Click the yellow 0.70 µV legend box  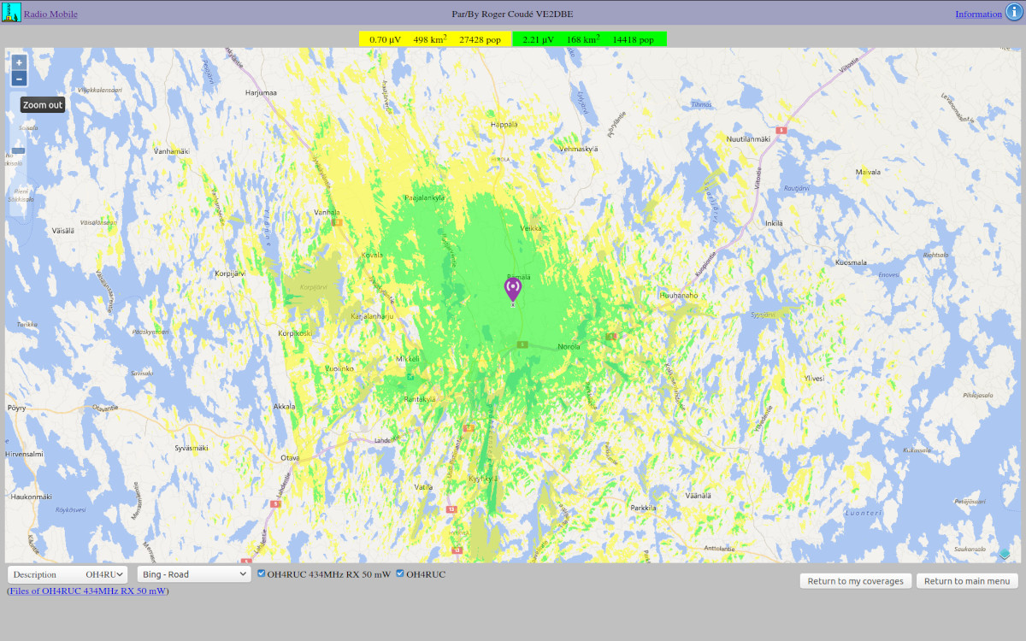(x=435, y=39)
